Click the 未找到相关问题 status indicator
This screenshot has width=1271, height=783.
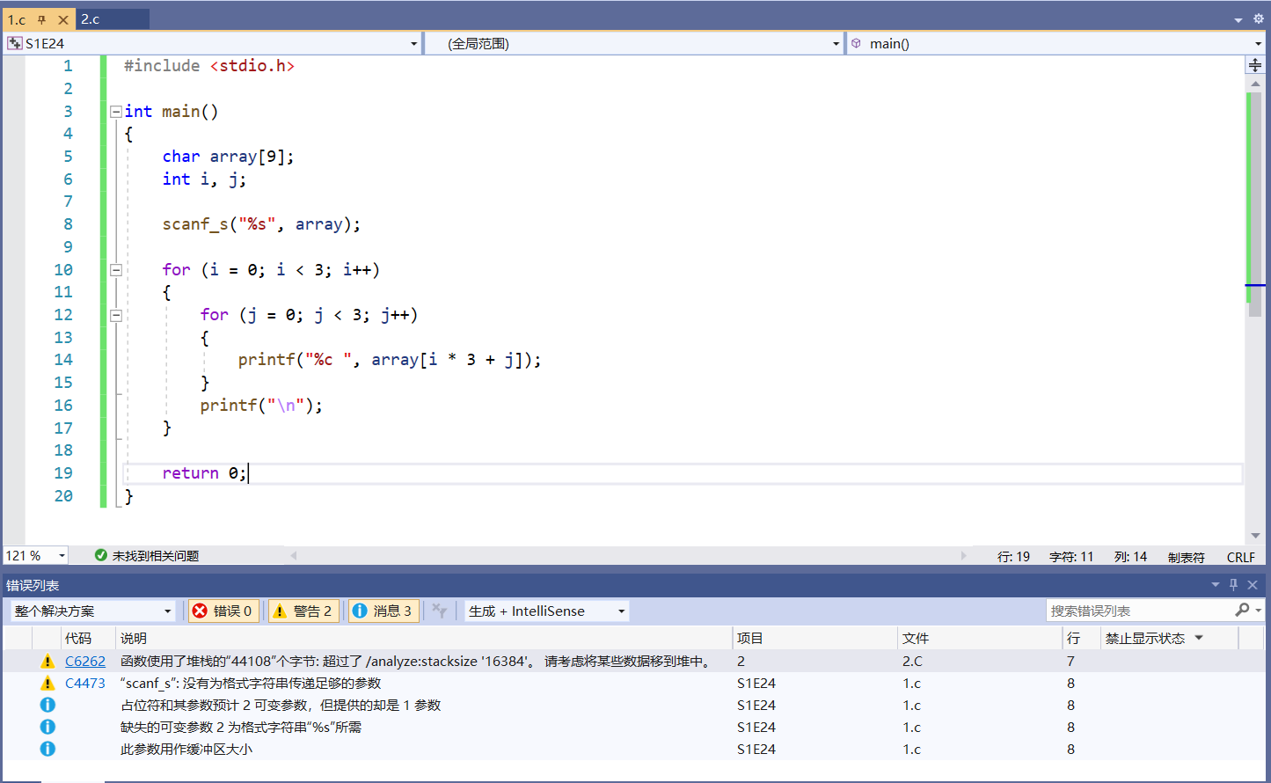click(147, 556)
